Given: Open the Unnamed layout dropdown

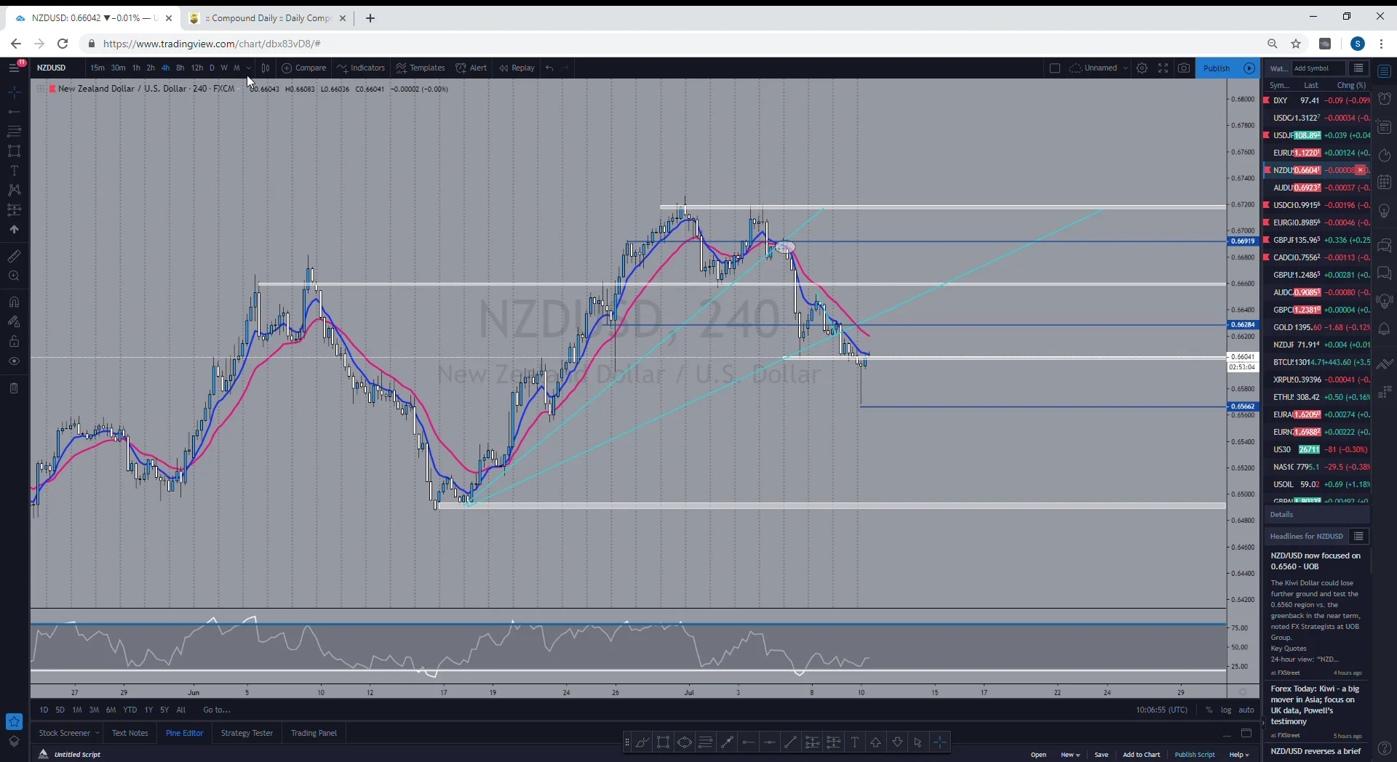Looking at the screenshot, I should 1099,68.
